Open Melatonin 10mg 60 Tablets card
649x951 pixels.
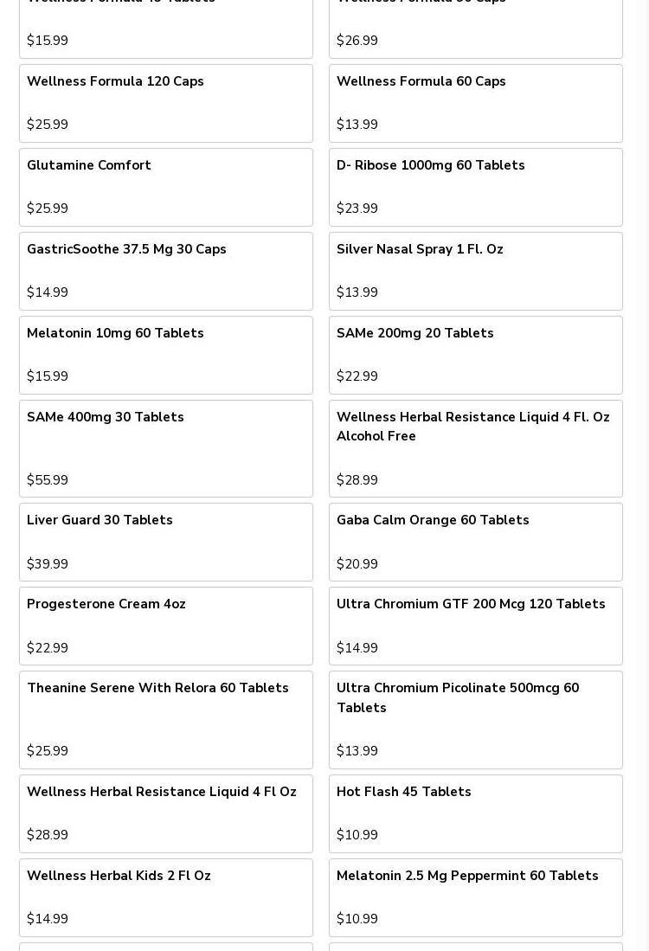(x=166, y=355)
